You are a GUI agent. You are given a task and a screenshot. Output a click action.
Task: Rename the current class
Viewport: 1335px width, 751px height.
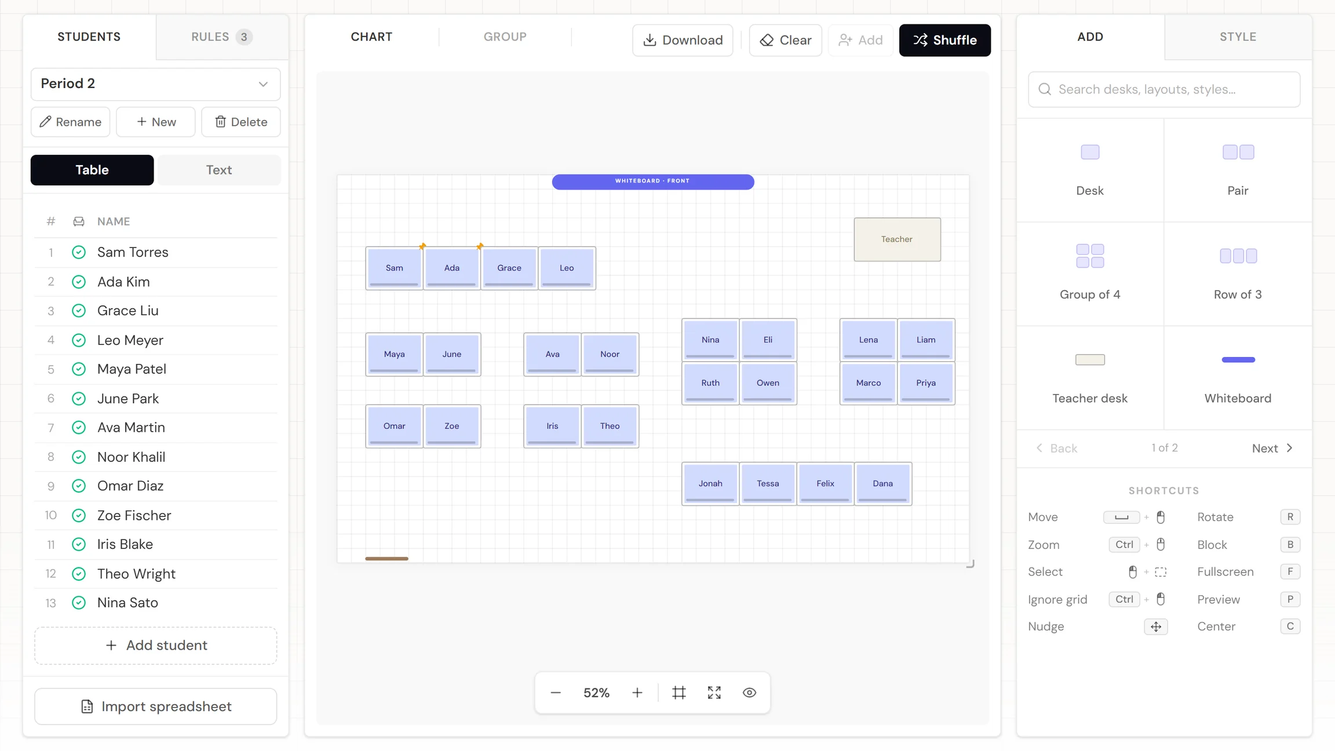70,122
